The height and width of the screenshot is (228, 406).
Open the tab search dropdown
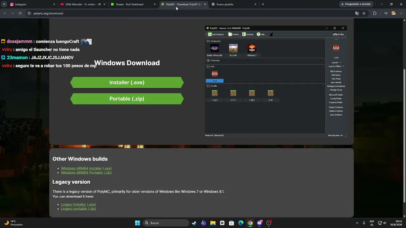point(4,4)
